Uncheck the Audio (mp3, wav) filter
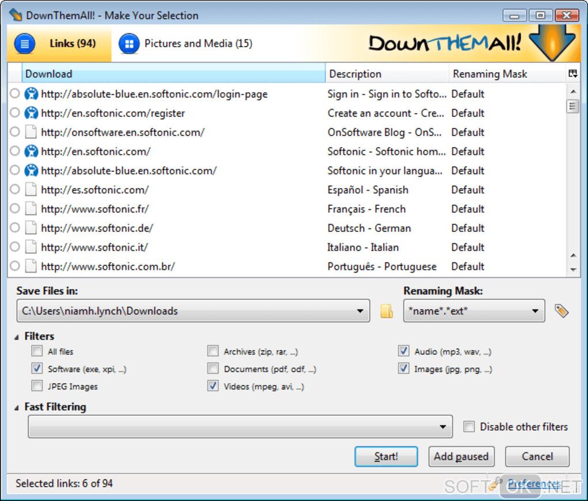Viewport: 588px width, 501px height. 404,351
